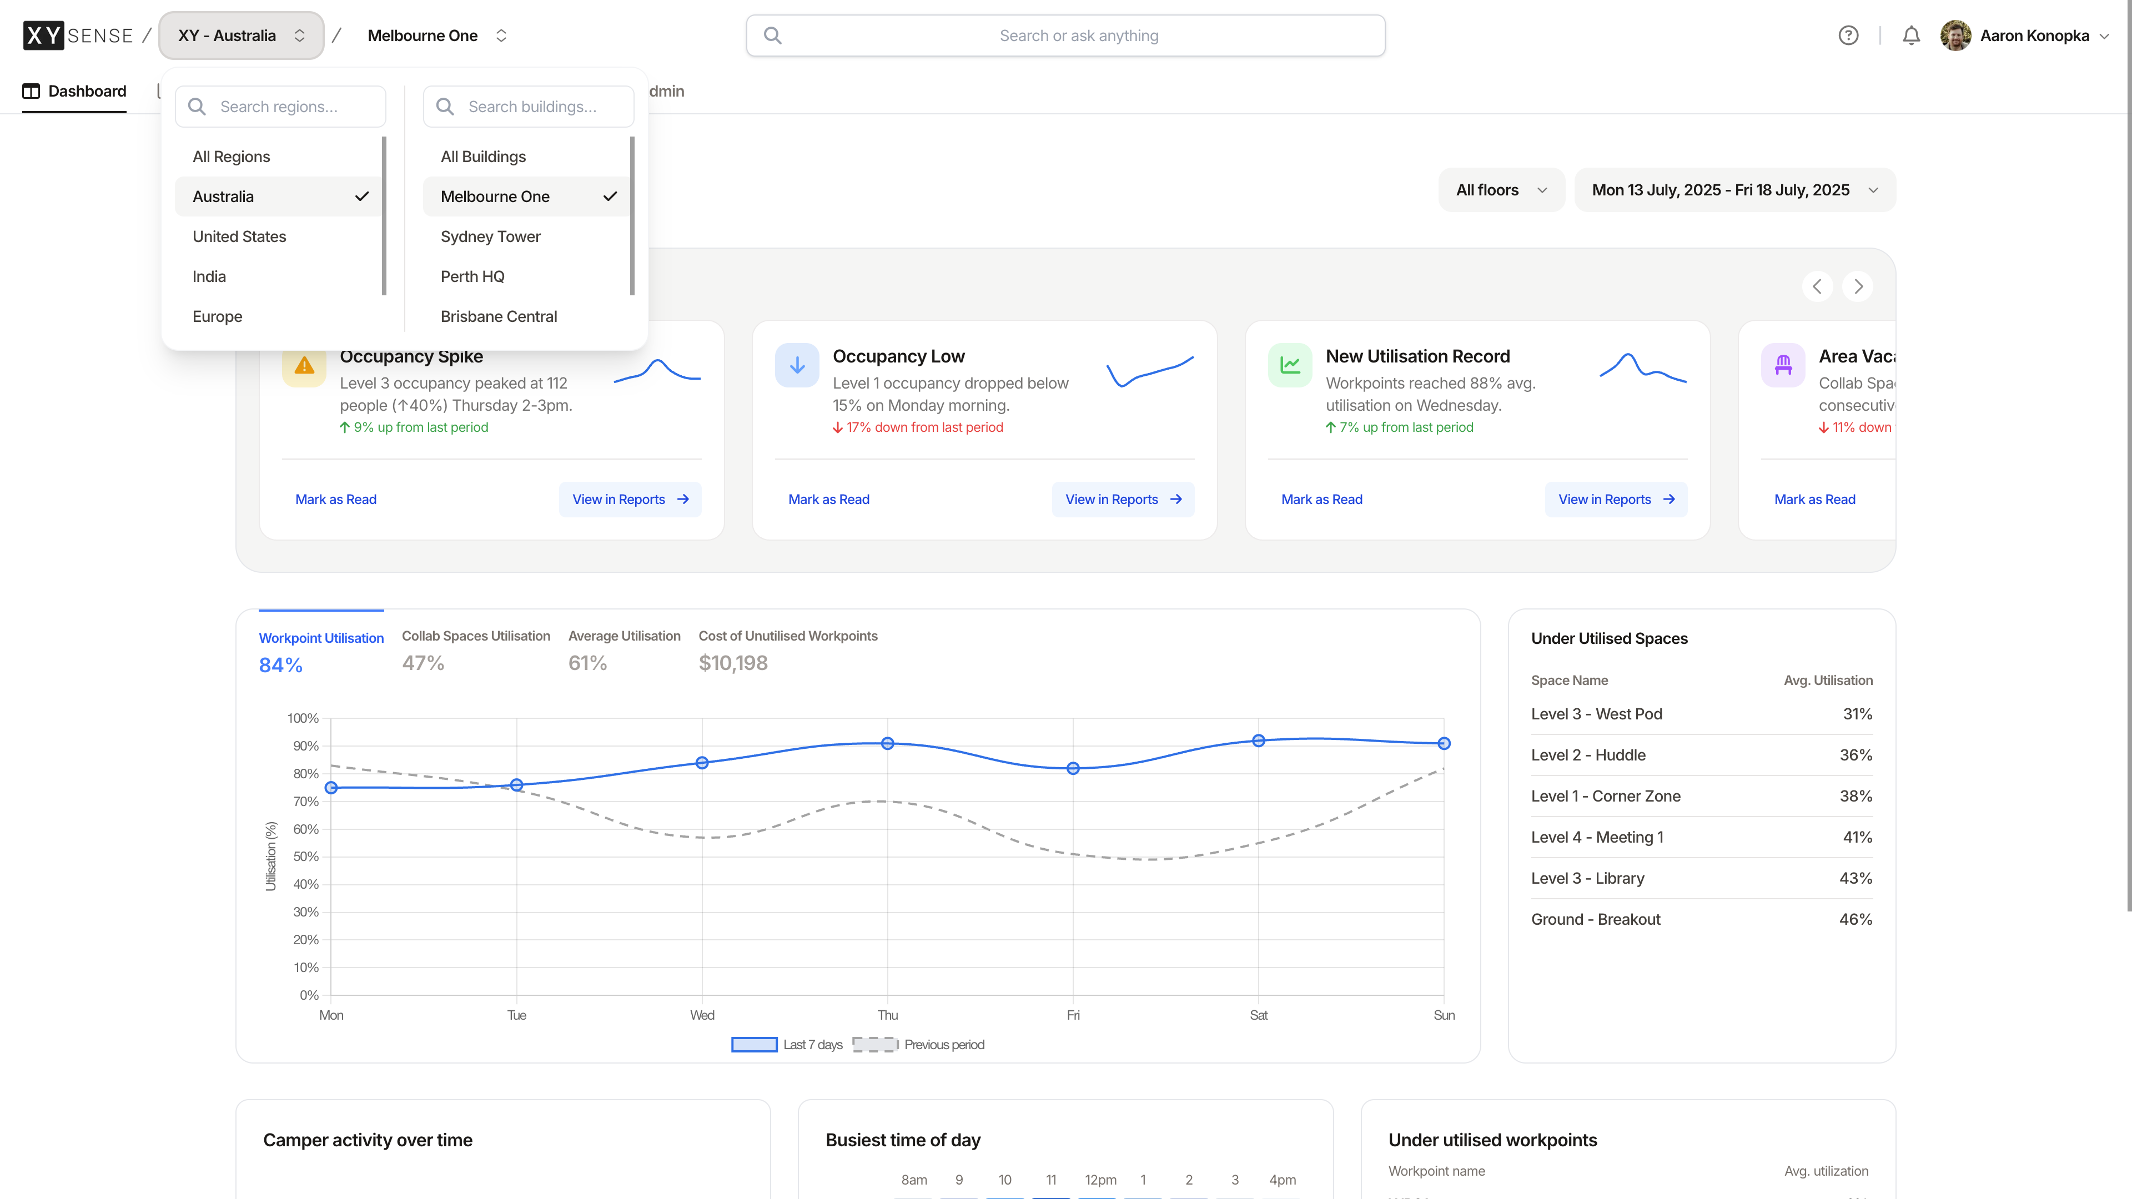
Task: Click the XY Sense logo
Action: 78,36
